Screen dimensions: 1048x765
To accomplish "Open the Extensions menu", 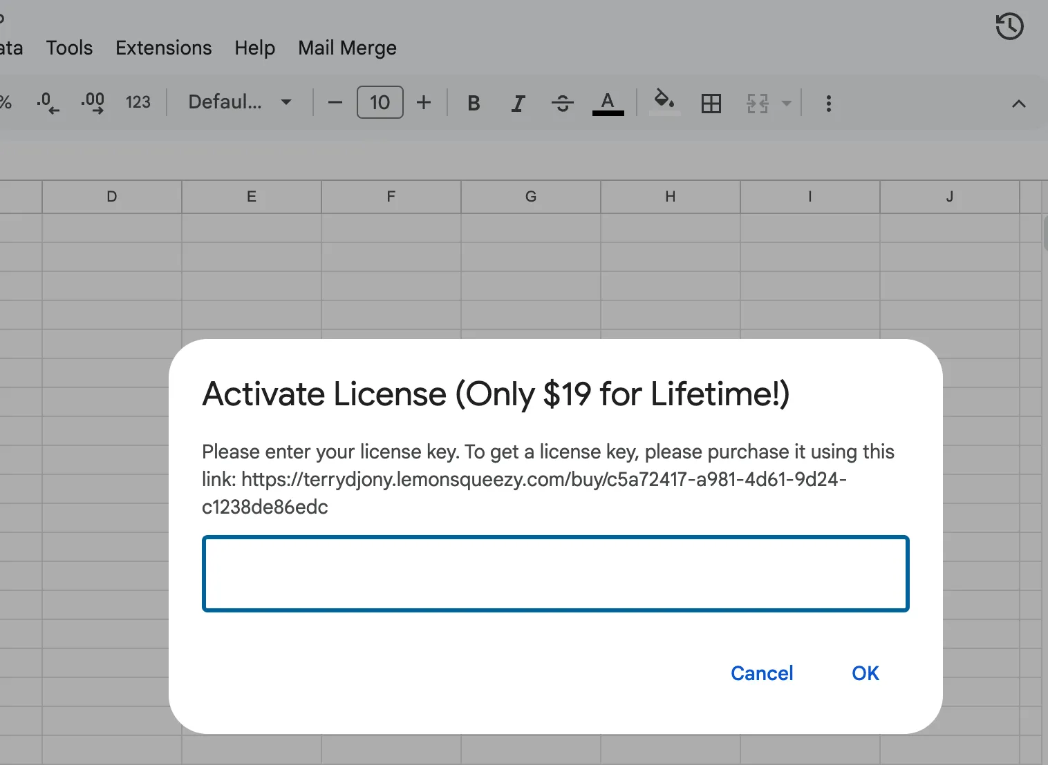I will [163, 48].
